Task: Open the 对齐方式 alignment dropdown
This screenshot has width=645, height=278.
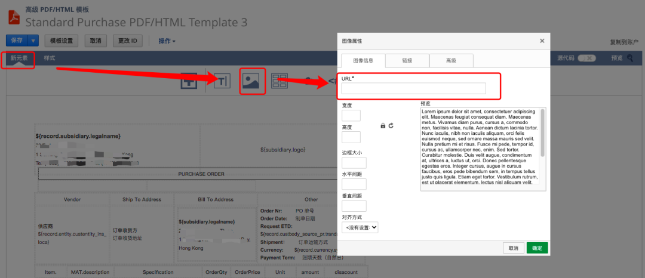Action: click(x=360, y=227)
